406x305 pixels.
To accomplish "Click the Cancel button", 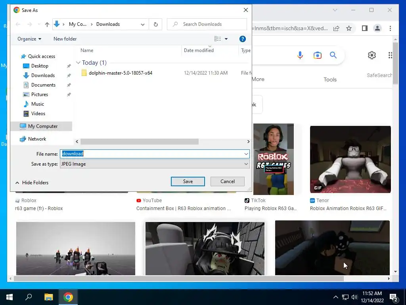I will 227,181.
